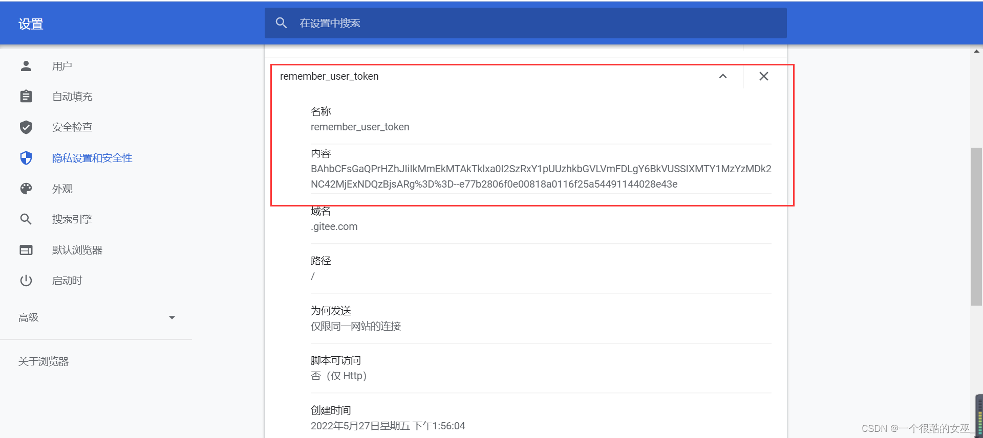
Task: Click the 脚本可访问 field label
Action: (336, 360)
